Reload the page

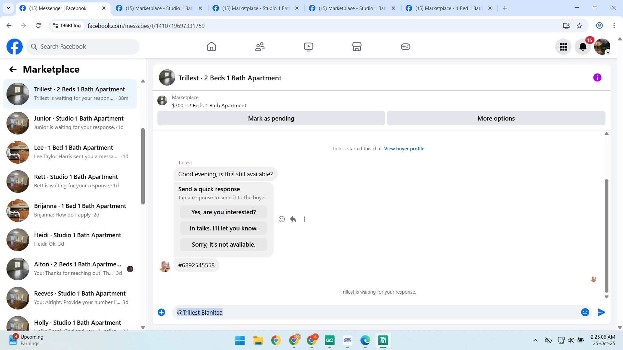coord(38,26)
